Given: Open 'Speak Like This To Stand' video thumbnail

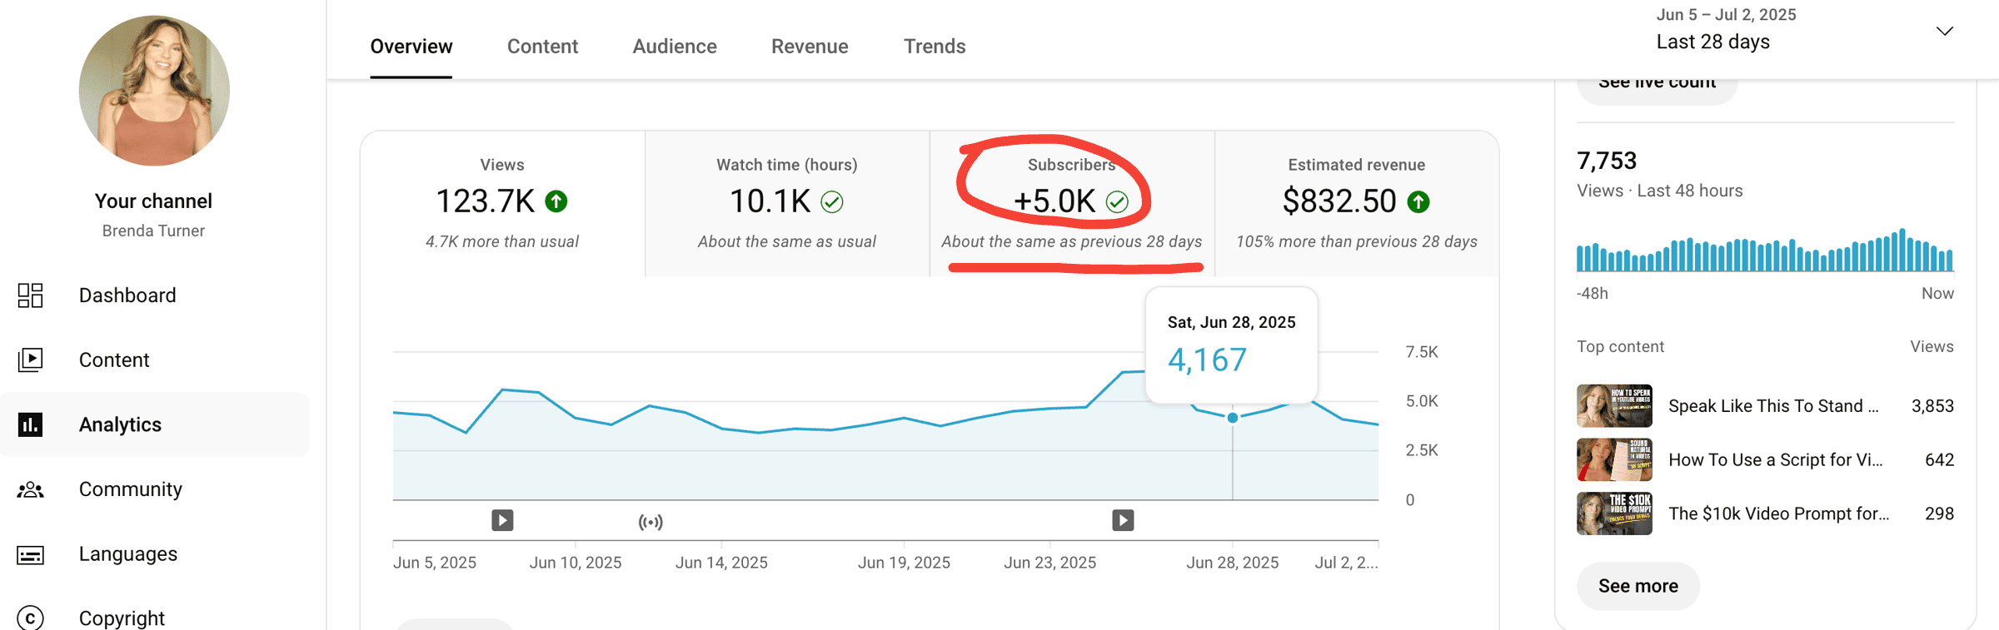Looking at the screenshot, I should (1614, 405).
